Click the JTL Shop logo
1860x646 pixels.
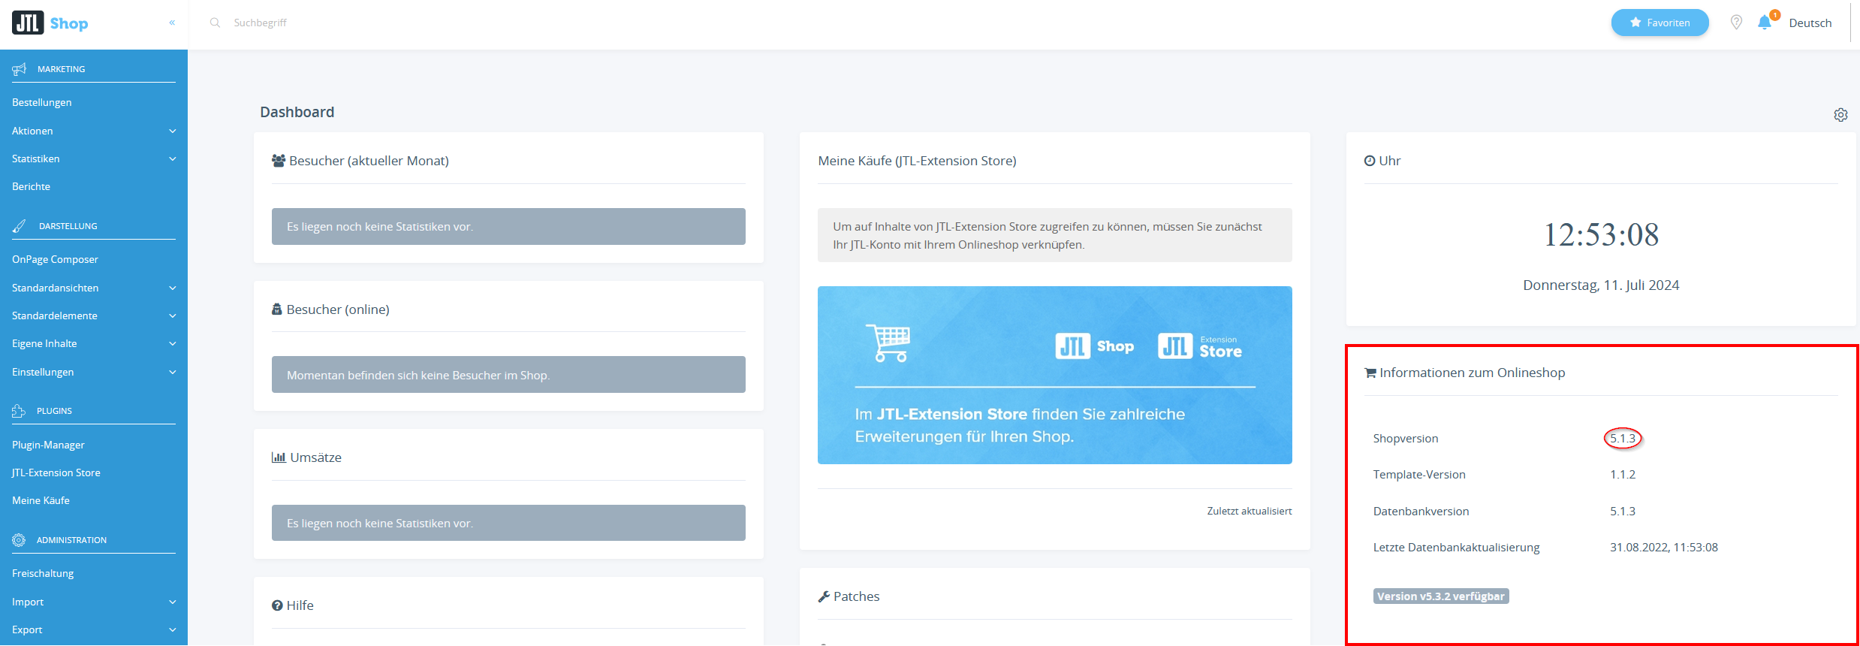50,23
